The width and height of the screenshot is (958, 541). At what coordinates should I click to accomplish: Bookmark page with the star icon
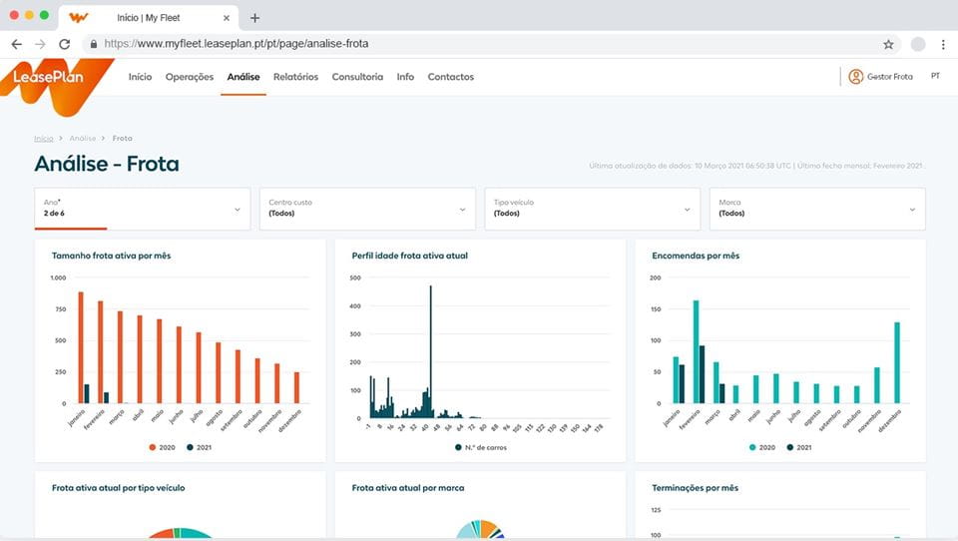[888, 44]
